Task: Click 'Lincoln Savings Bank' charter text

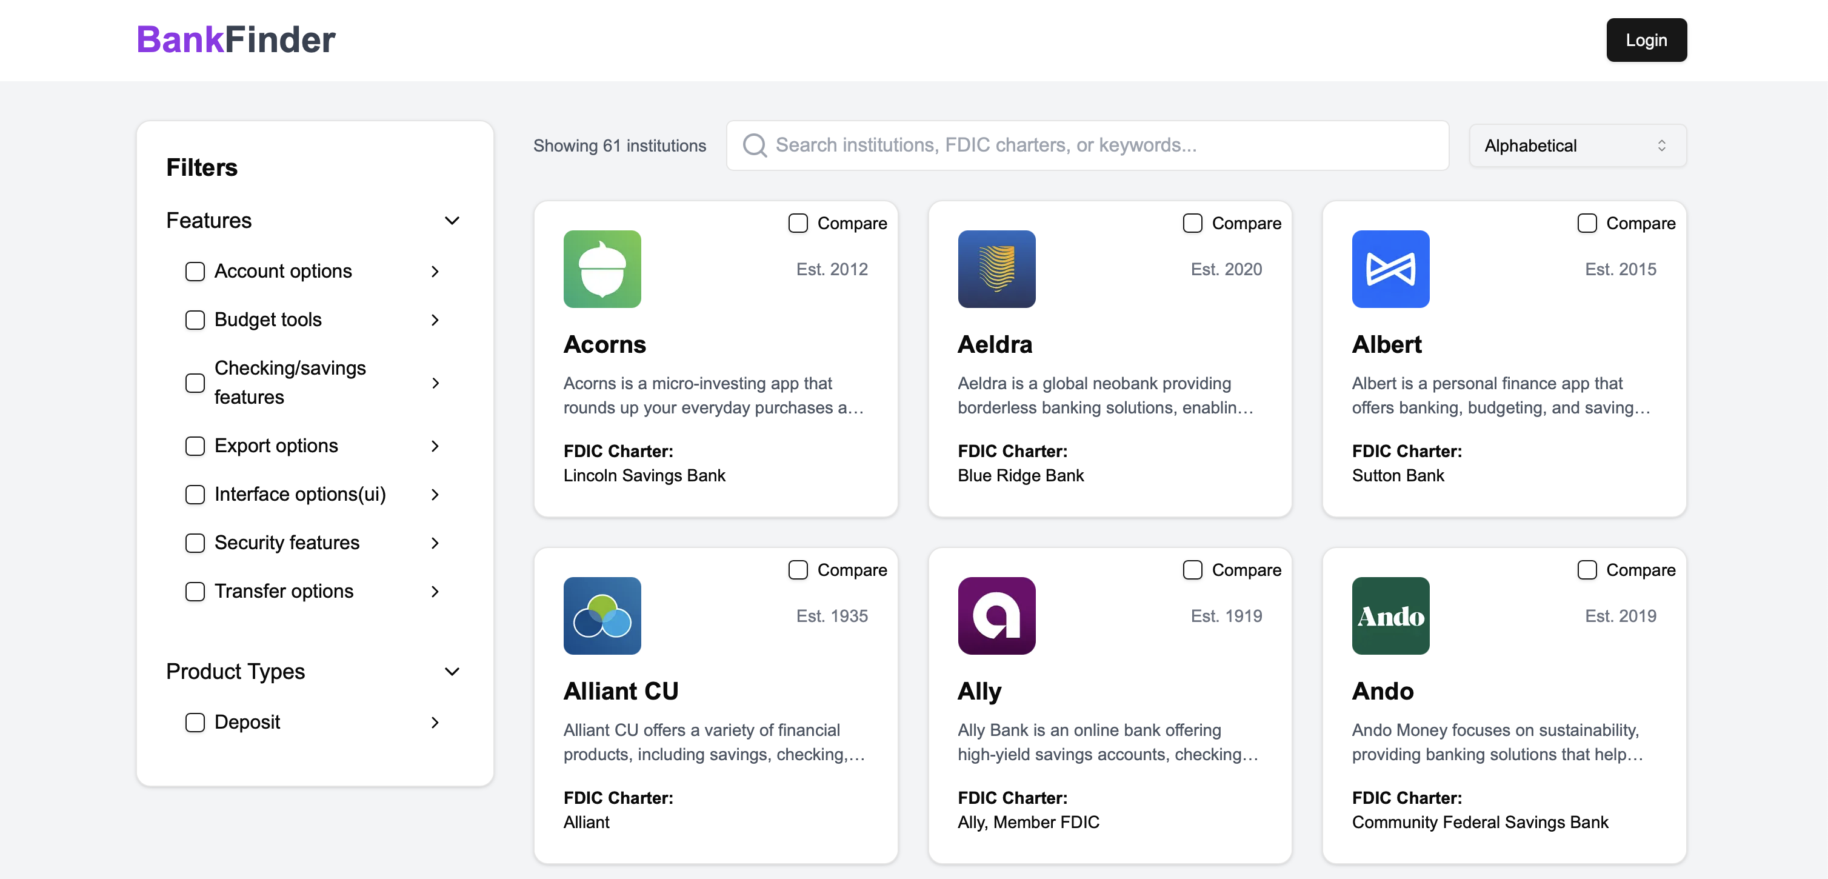Action: click(x=644, y=476)
